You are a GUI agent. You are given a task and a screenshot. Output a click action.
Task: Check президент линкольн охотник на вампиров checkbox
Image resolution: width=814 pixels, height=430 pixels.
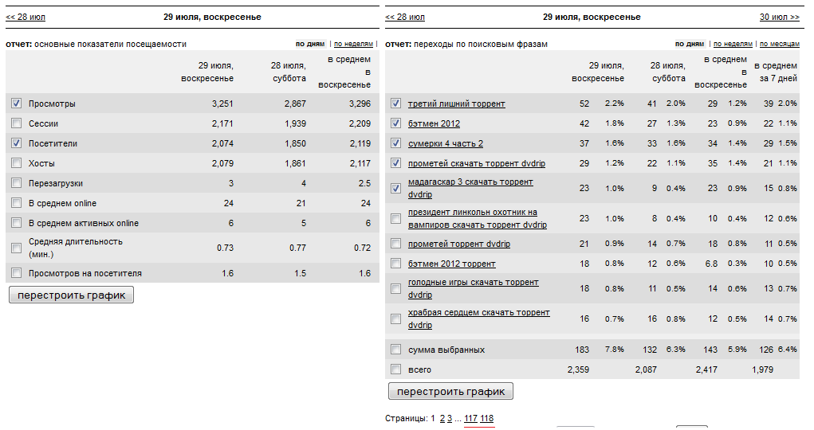click(x=396, y=218)
